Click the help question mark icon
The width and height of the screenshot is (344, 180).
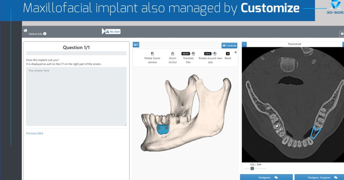pyautogui.click(x=342, y=34)
